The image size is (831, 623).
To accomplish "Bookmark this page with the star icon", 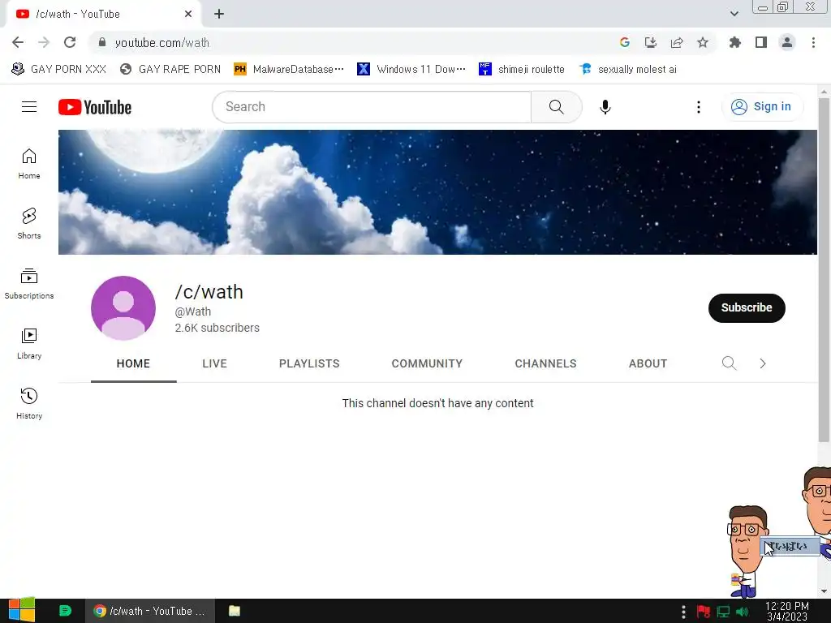I will pos(703,42).
